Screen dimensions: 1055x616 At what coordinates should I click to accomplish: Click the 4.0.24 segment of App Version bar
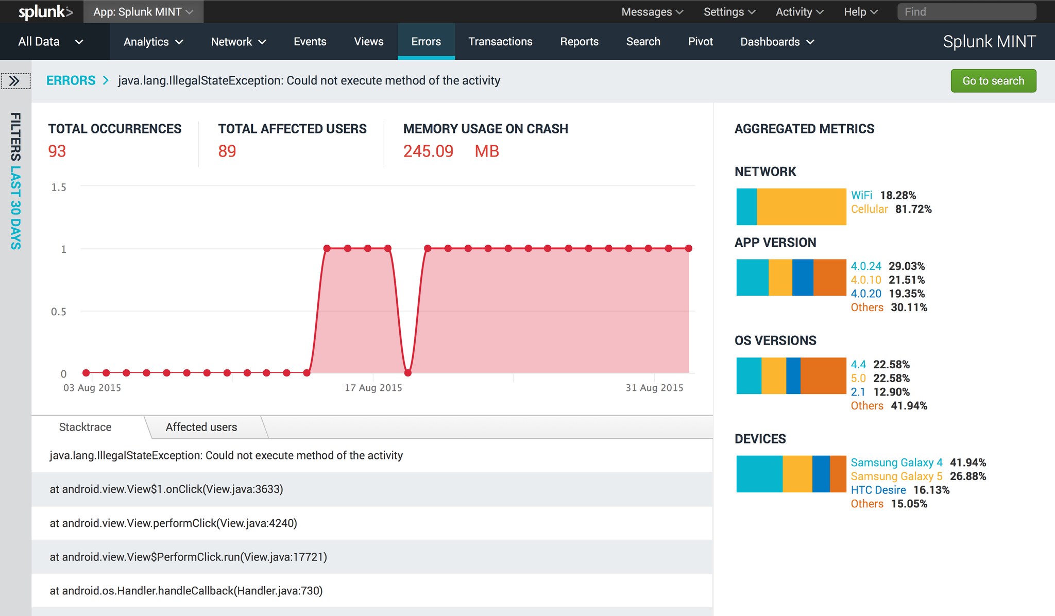753,277
